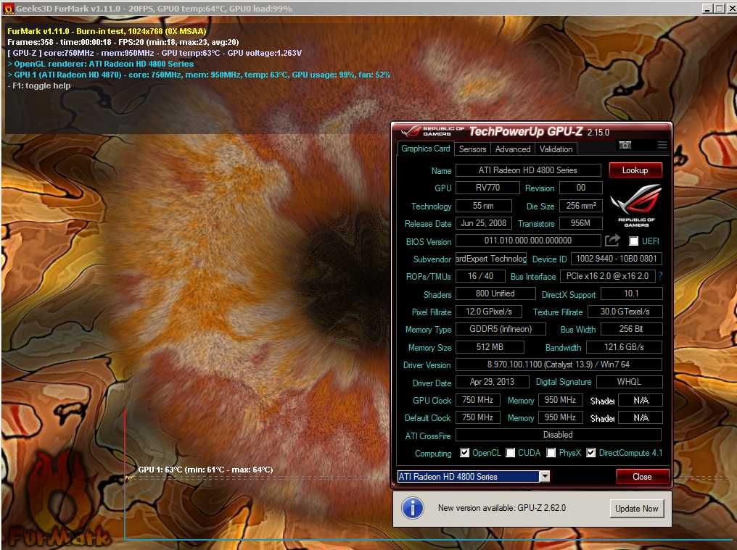Image resolution: width=737 pixels, height=550 pixels.
Task: Click the Release Date Jun 25, 2008
Action: (x=483, y=223)
